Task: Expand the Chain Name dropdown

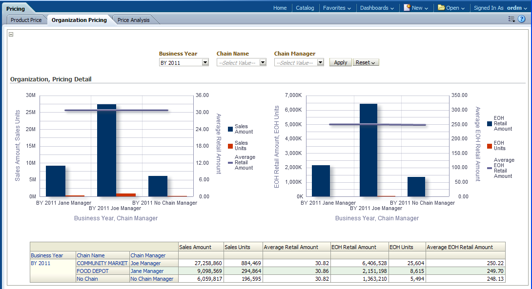Action: tap(263, 62)
